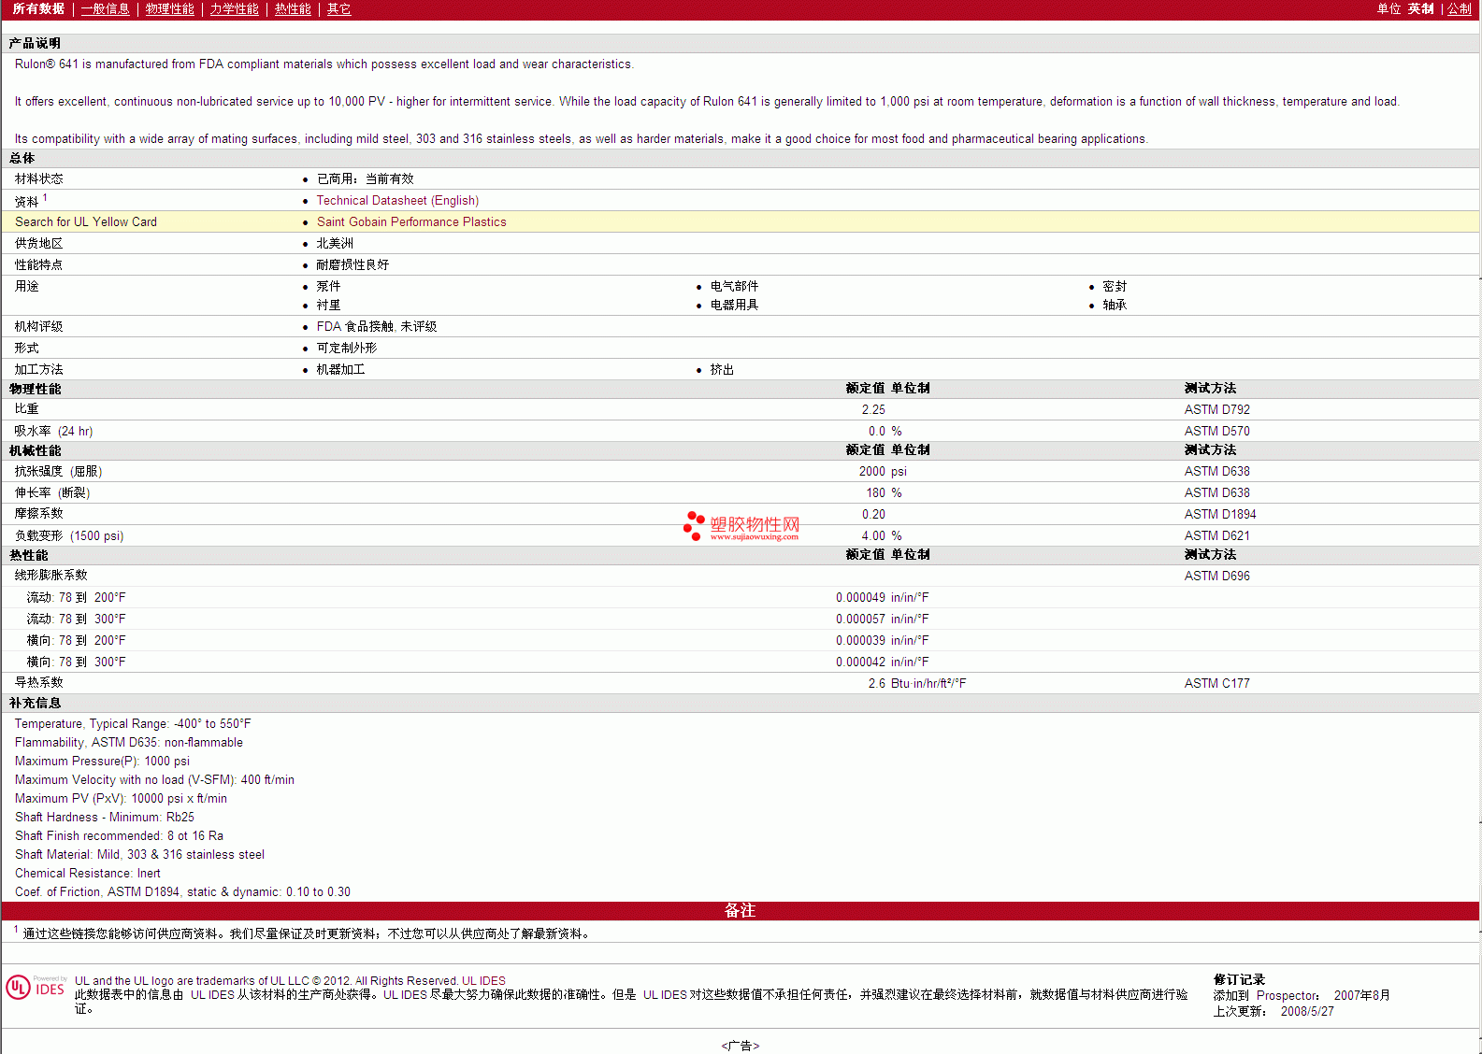Click the 耐磨损性良好 feature text

tap(353, 264)
